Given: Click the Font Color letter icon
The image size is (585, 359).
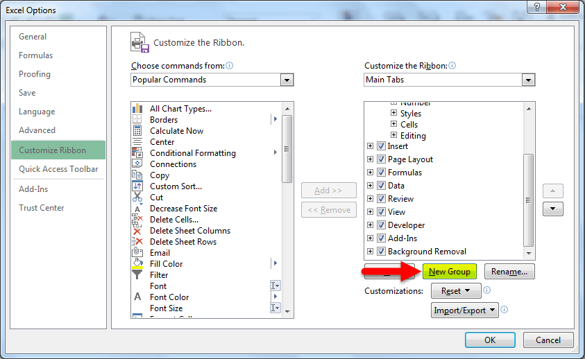Looking at the screenshot, I should (x=137, y=297).
